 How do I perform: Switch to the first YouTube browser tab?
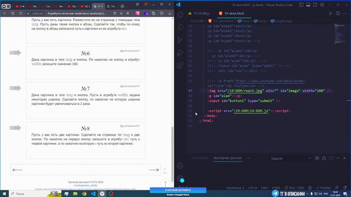tap(20, 7)
